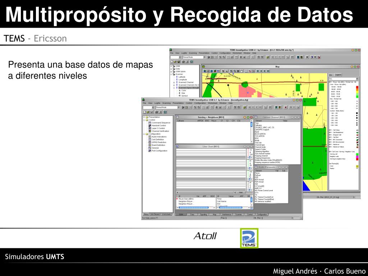Click blue info circle icon in Map toolbar
Image resolution: width=368 pixels, height=276 pixels.
click(x=211, y=71)
